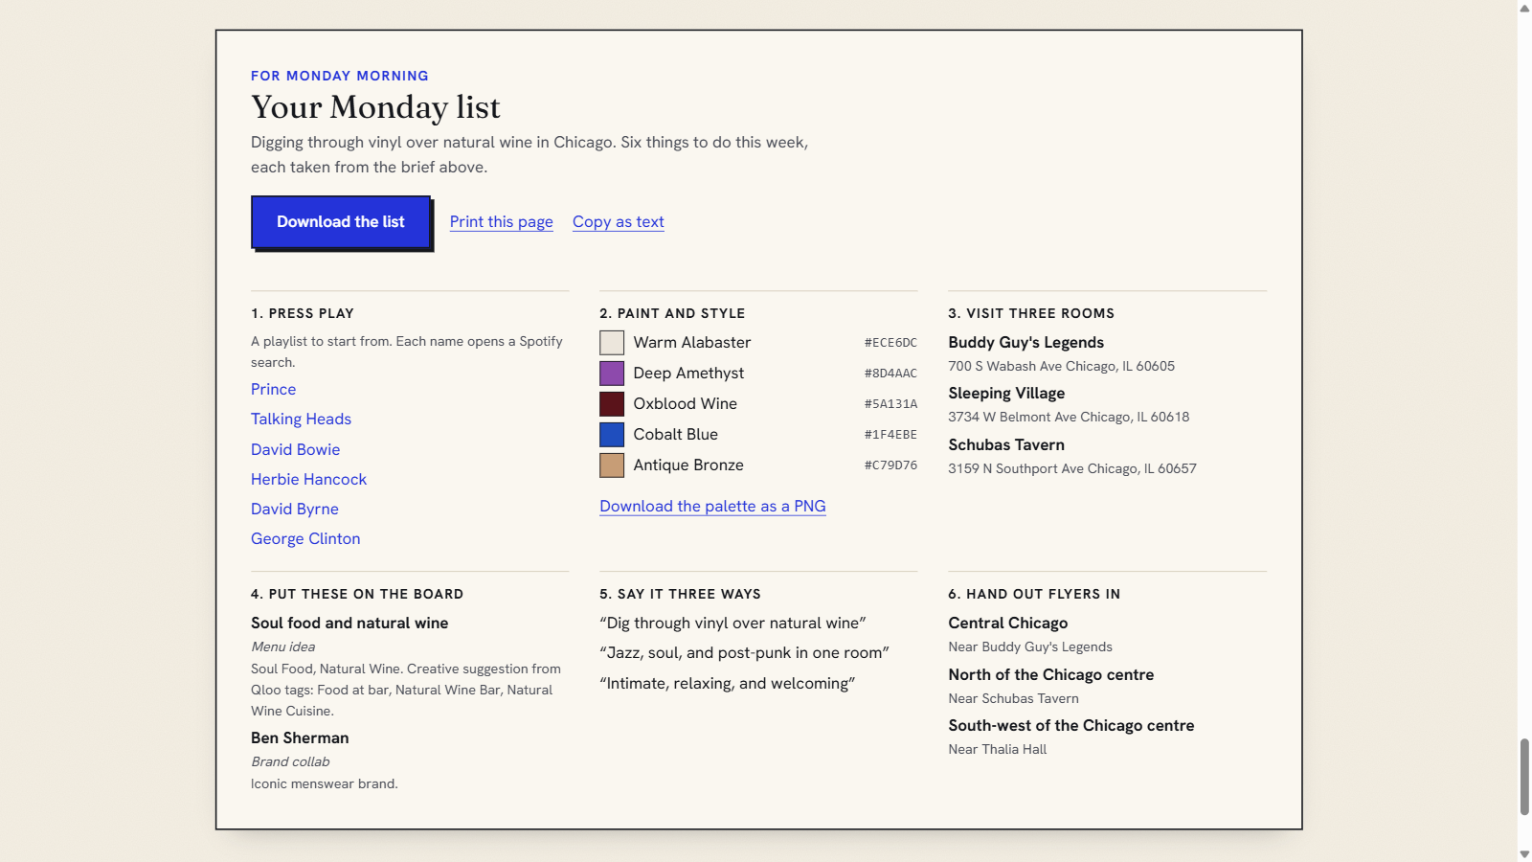Click the David Byrne link

pos(295,509)
